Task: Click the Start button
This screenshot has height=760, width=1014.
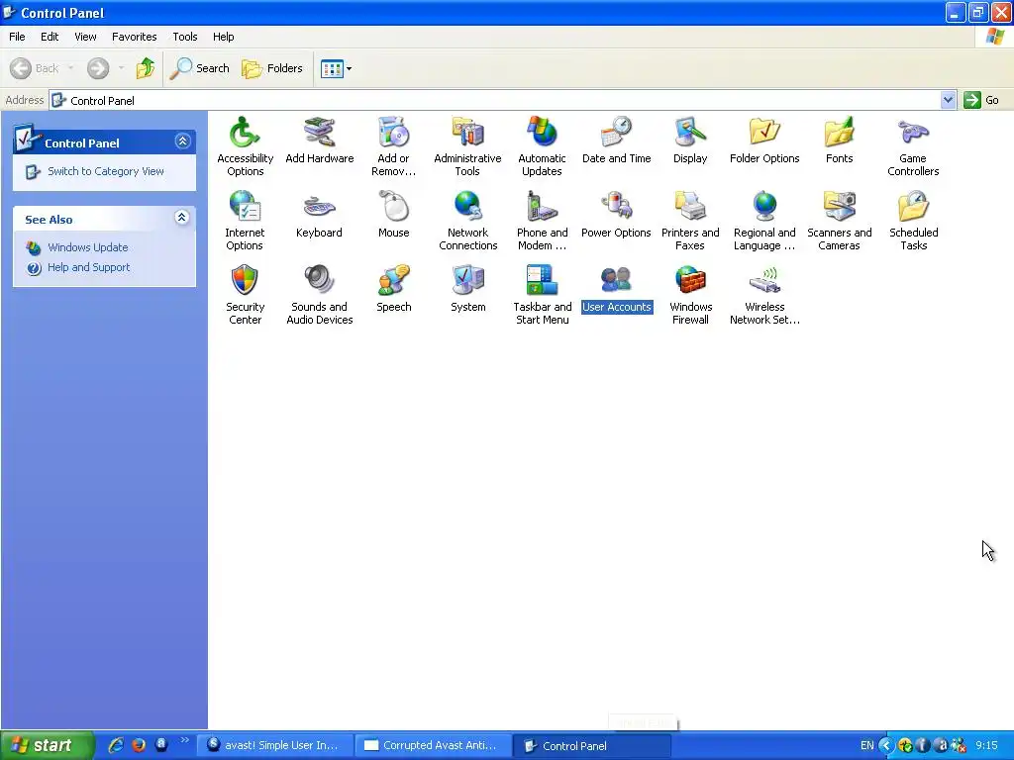Action: 46,745
